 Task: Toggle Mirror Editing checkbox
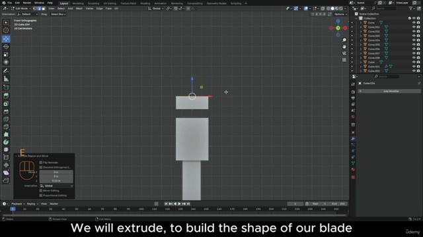41,191
